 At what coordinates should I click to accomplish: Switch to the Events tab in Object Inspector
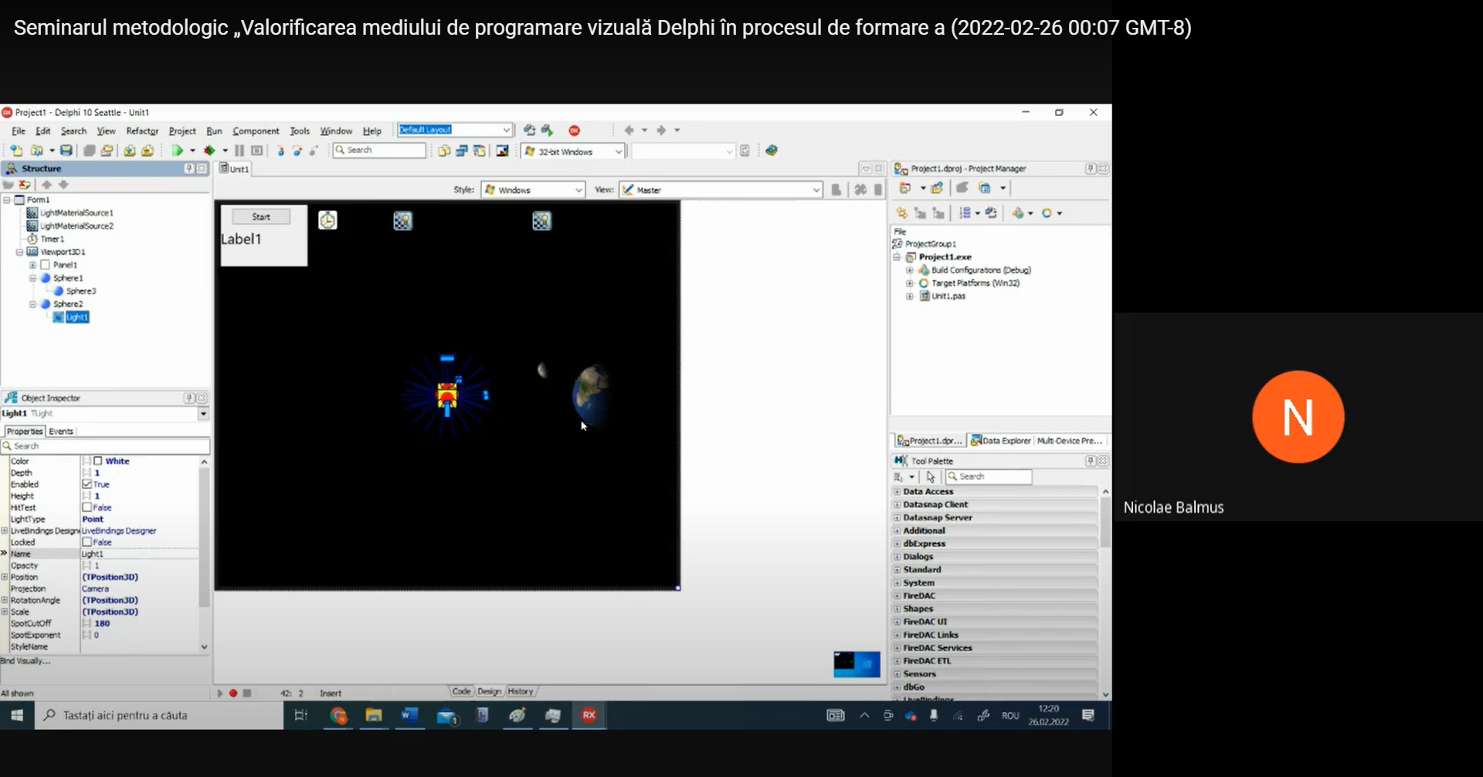click(61, 432)
